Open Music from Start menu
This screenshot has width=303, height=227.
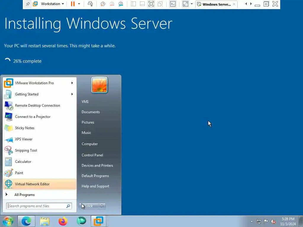(86, 133)
